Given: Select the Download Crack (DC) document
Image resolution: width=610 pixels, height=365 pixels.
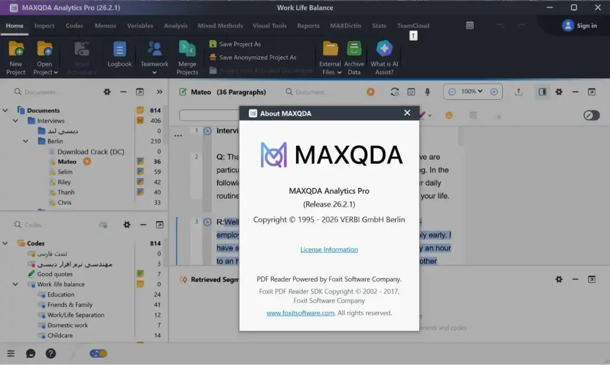Looking at the screenshot, I should coord(91,151).
